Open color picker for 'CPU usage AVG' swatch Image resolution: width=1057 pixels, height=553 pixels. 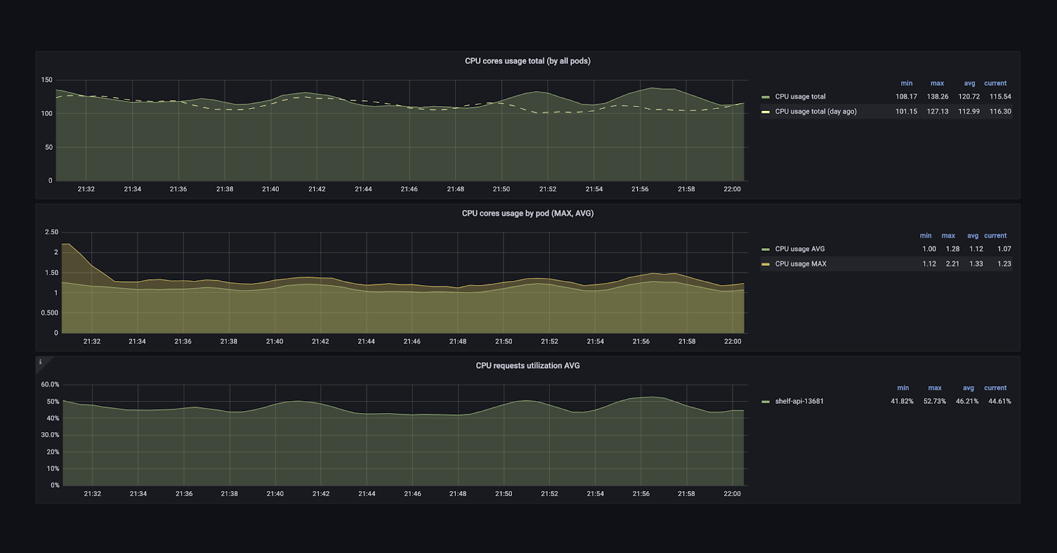[x=766, y=249]
